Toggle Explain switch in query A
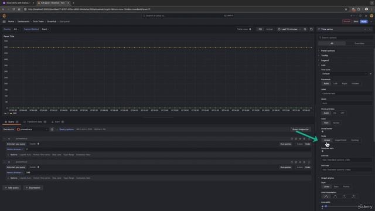The width and height of the screenshot is (375, 211). 38,144
